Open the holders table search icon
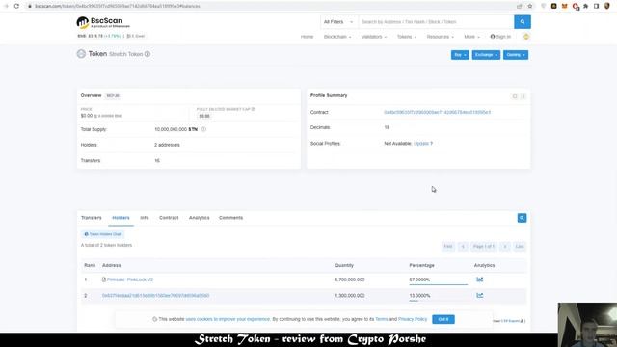Image resolution: width=617 pixels, height=347 pixels. pyautogui.click(x=522, y=218)
